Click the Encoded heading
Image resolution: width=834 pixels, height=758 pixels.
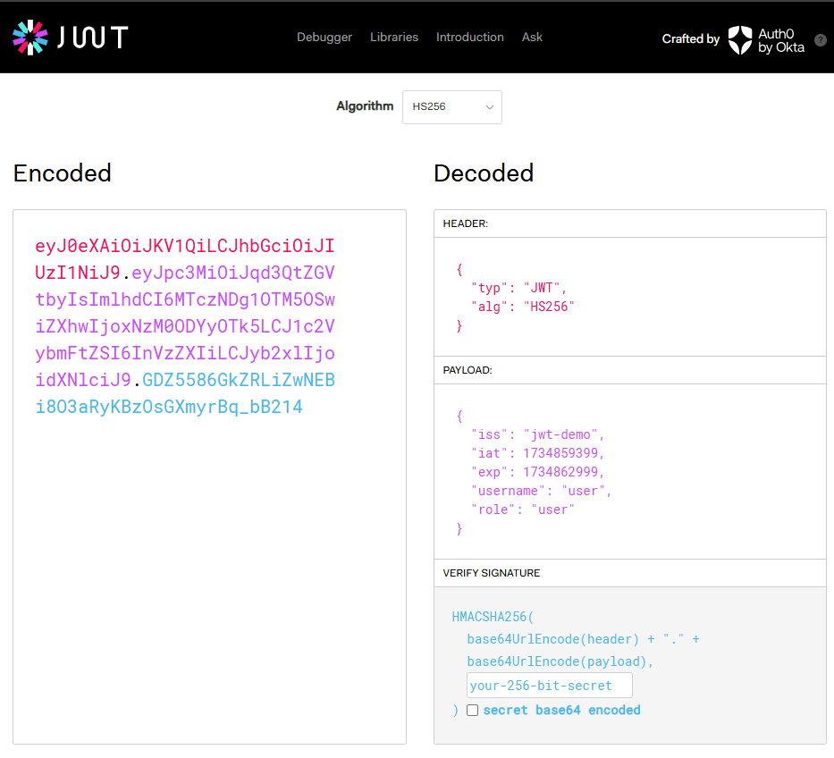(63, 173)
